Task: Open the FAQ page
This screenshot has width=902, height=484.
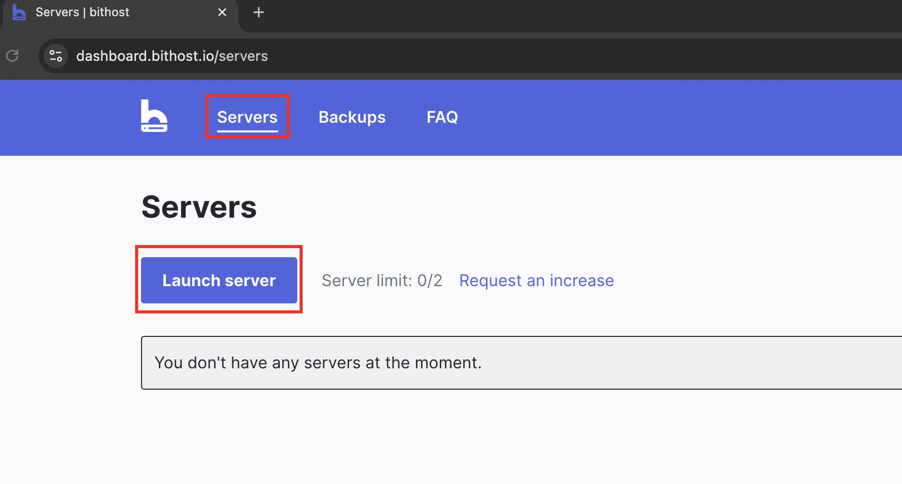Action: [442, 117]
